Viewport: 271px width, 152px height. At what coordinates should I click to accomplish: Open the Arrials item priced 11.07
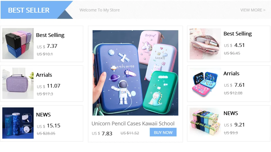point(42,84)
